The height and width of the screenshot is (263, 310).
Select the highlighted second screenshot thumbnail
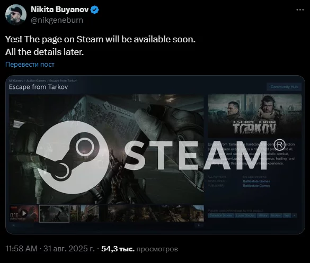click(x=54, y=214)
